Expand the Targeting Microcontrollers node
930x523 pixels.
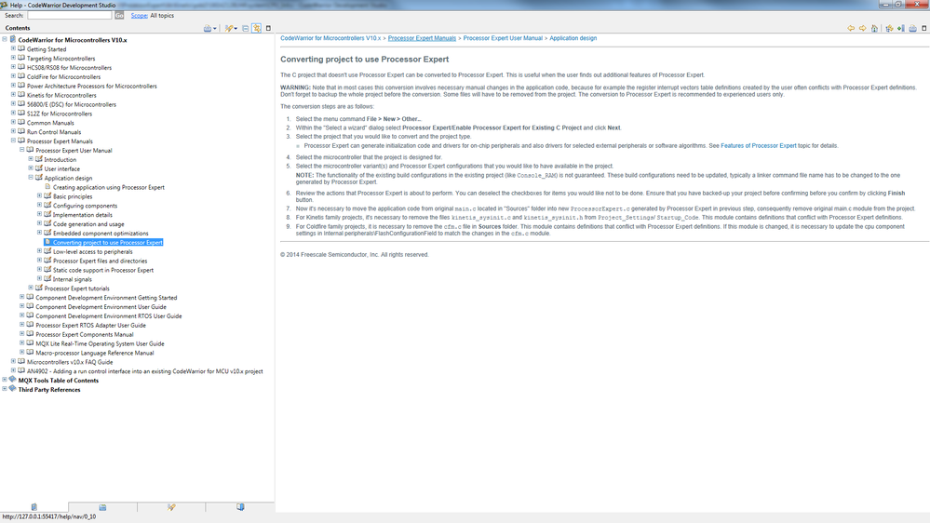(x=13, y=58)
